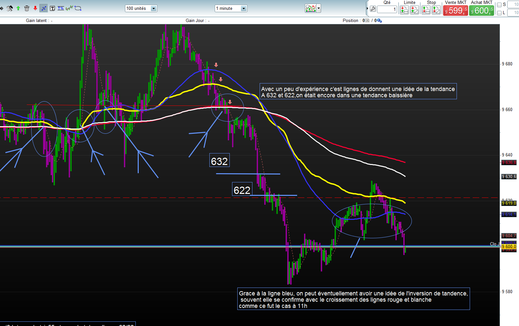Viewport: 519px width, 326px height.
Task: Click the blue 9 614,1 price label
Action: tap(509, 215)
